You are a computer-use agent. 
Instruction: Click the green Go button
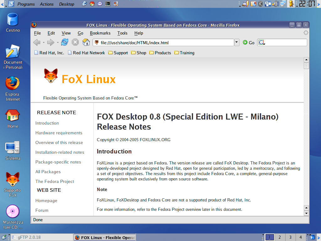pyautogui.click(x=249, y=43)
